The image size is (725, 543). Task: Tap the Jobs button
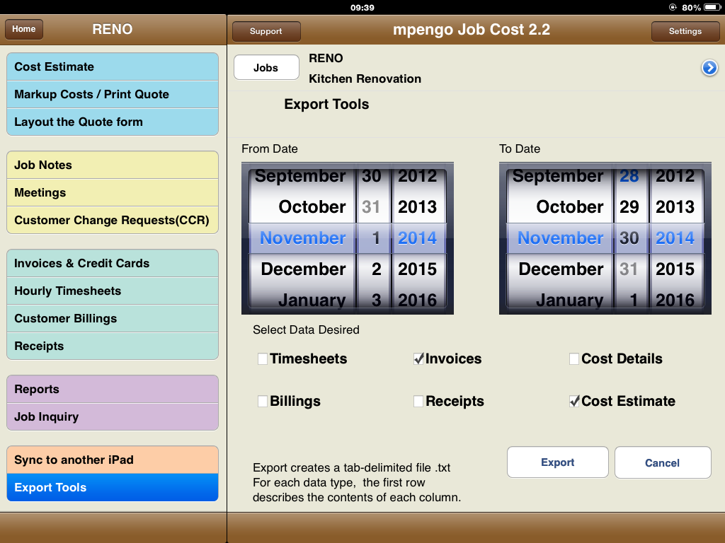266,68
